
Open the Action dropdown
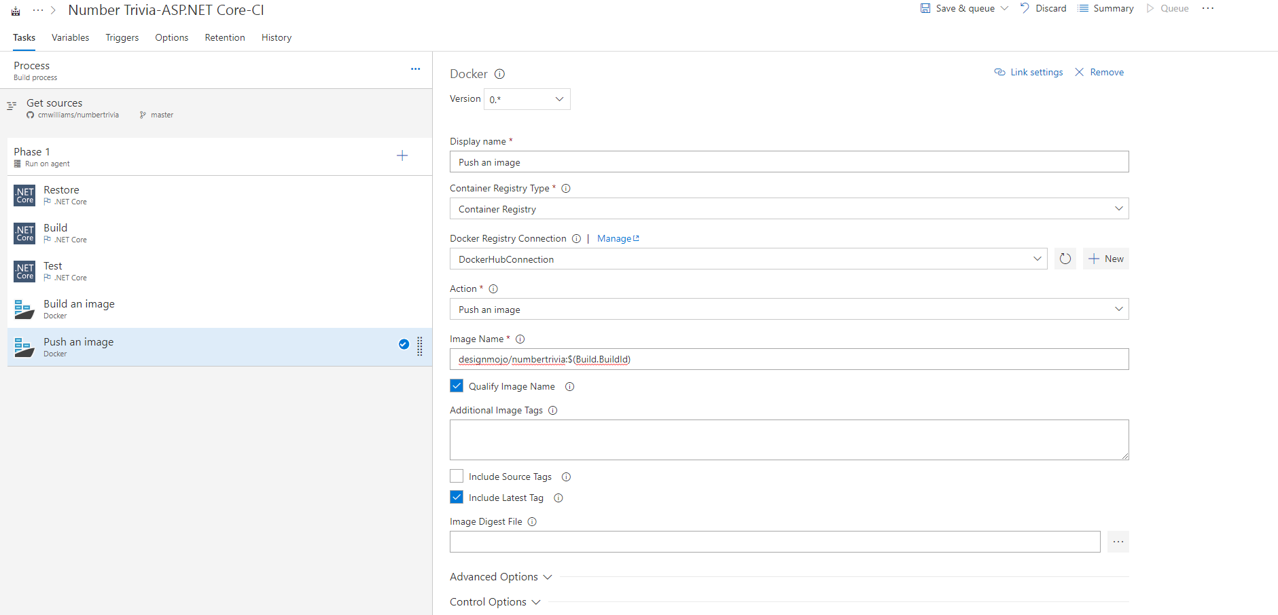coord(788,310)
